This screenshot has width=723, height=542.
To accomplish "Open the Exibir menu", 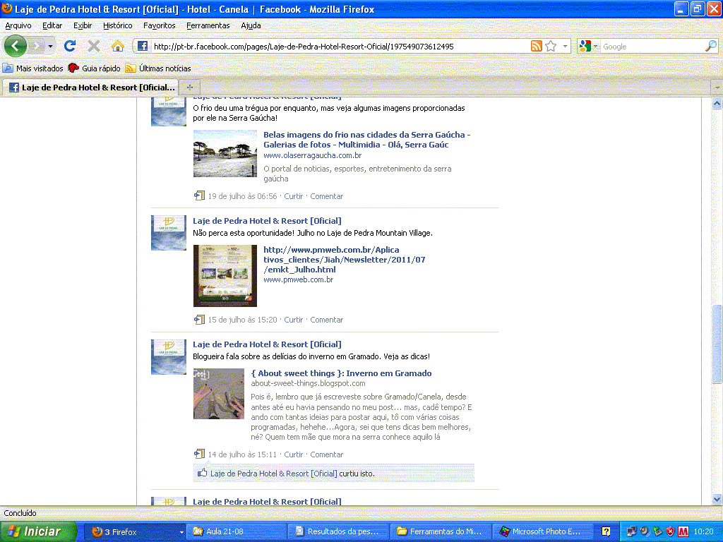I will 83,26.
